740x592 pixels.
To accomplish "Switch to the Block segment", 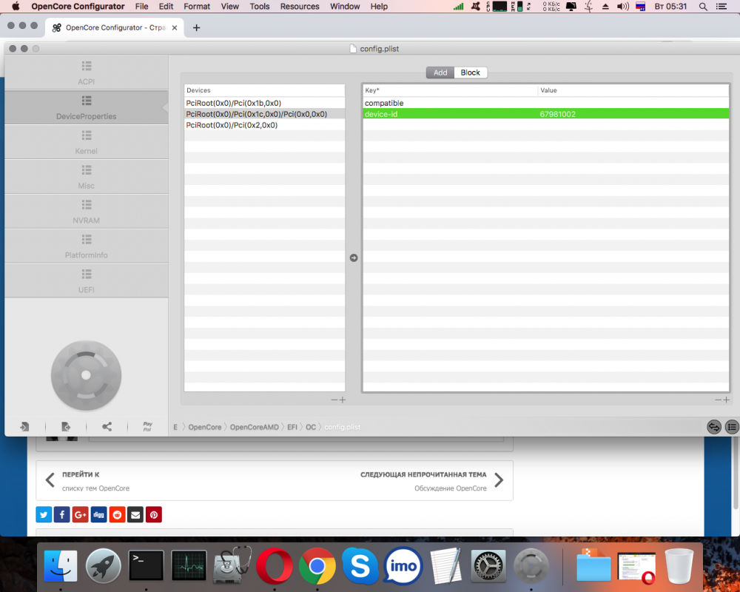I will pos(470,73).
